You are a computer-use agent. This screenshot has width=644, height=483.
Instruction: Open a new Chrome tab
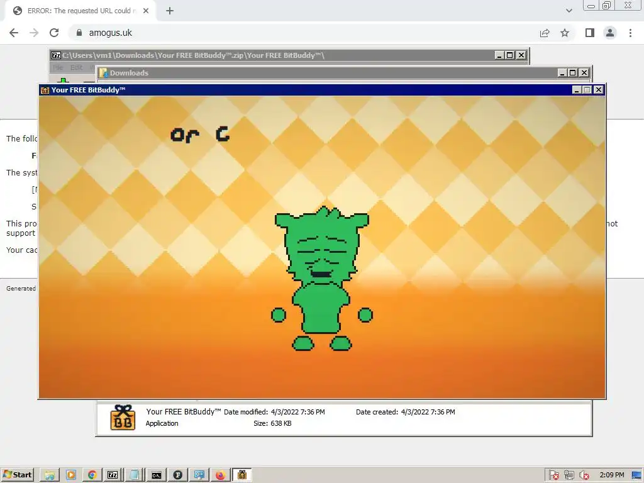[170, 11]
